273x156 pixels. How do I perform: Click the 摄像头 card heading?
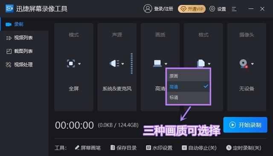(247, 35)
